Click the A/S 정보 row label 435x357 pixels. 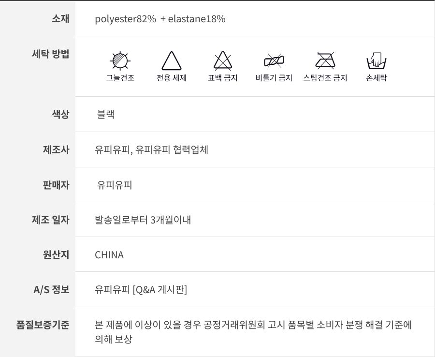tap(51, 290)
